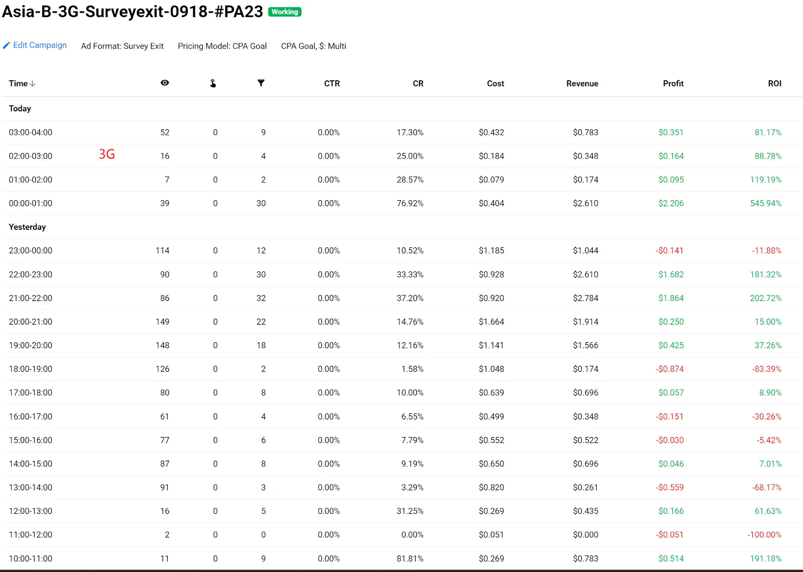Click the Today group heading

click(x=20, y=108)
